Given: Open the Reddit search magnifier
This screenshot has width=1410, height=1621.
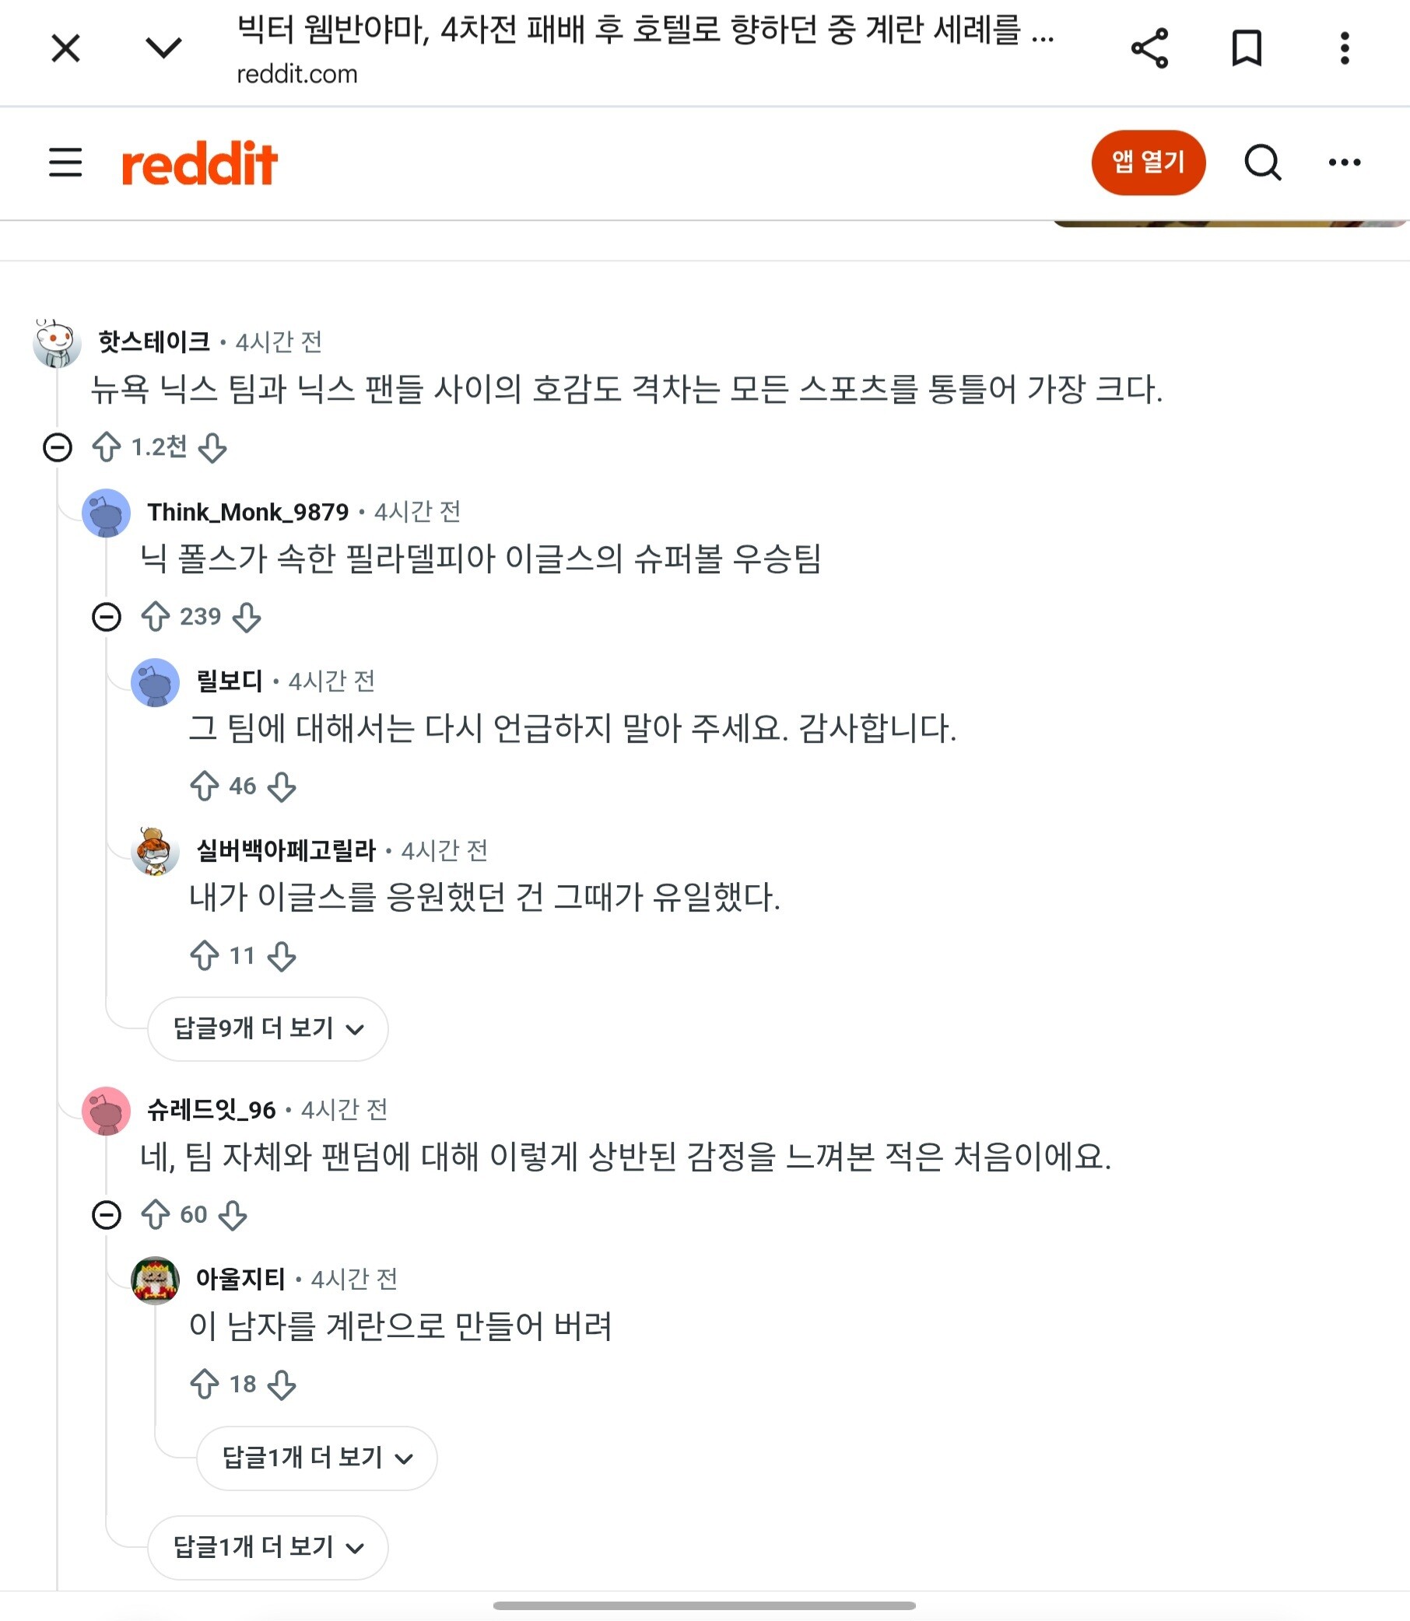Looking at the screenshot, I should pyautogui.click(x=1263, y=163).
